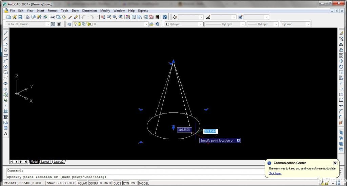Toggle OSNAP in the status bar
Screen dimensions: 347x186
point(94,183)
